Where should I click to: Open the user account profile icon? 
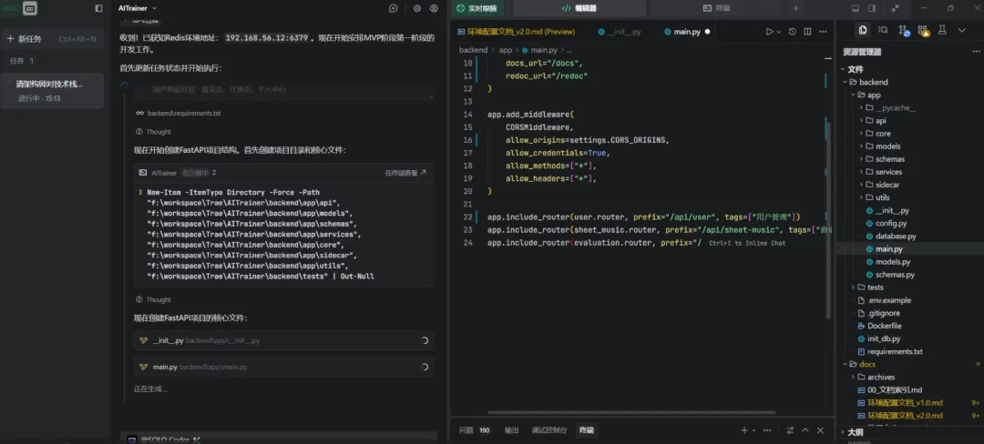click(434, 8)
